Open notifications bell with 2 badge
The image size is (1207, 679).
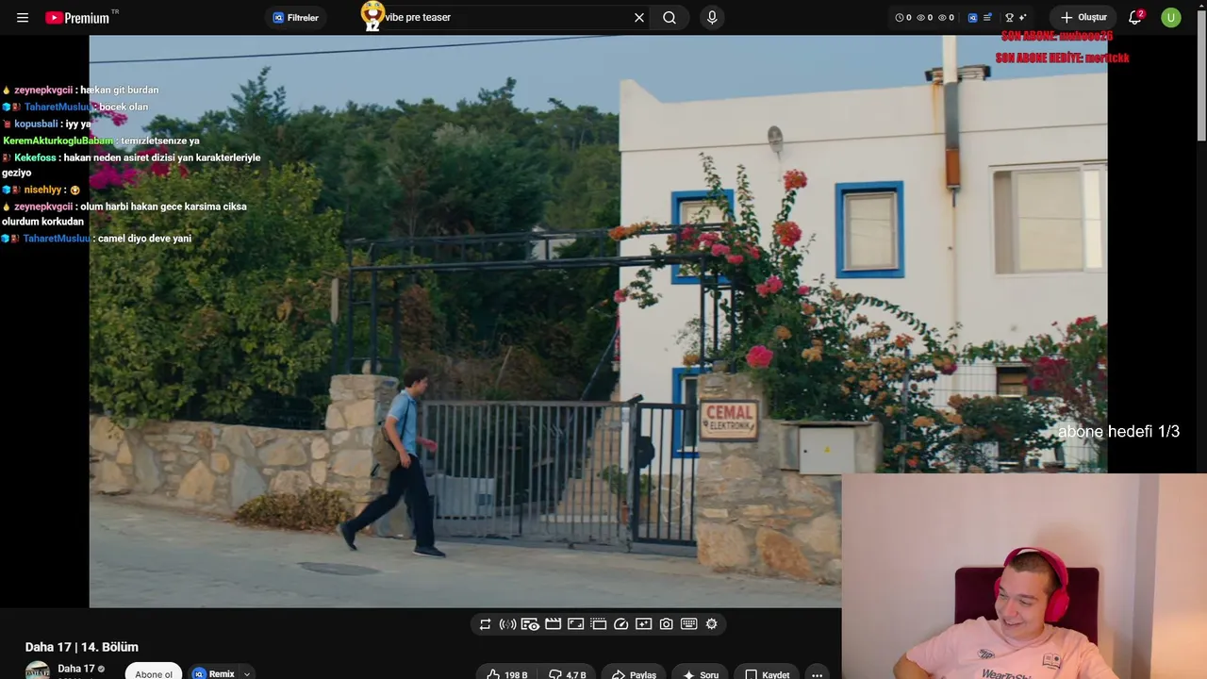click(1135, 18)
